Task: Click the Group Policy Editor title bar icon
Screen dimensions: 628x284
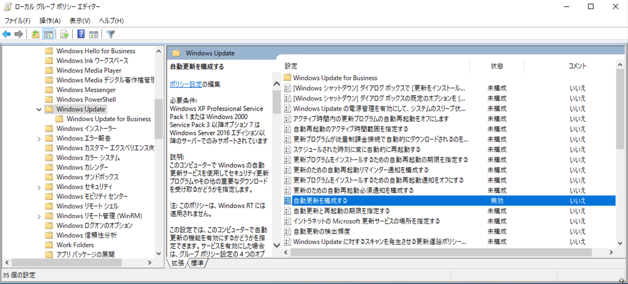Action: click(x=6, y=6)
